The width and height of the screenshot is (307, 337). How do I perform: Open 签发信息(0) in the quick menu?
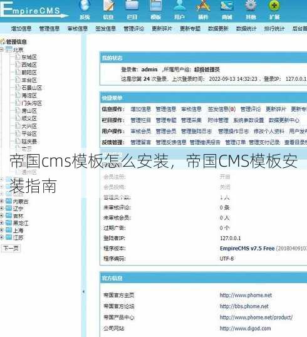point(221,109)
